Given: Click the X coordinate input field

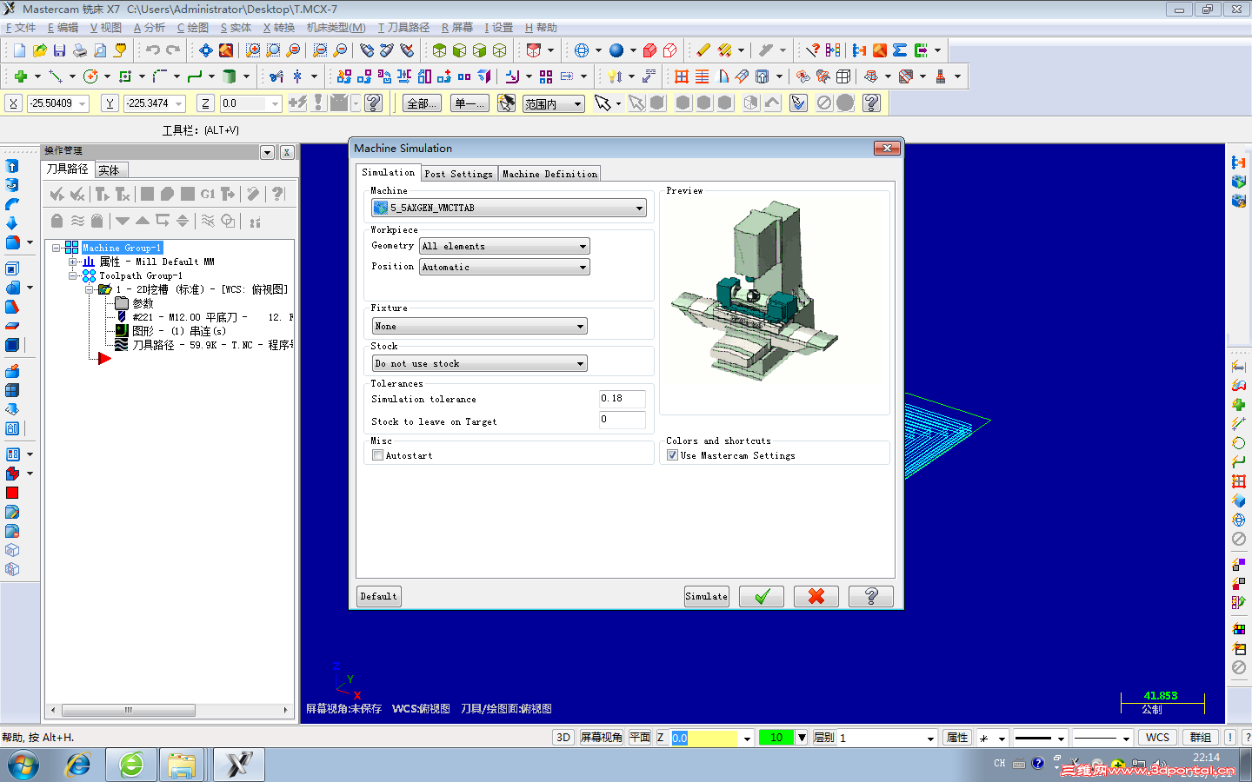Looking at the screenshot, I should [58, 103].
